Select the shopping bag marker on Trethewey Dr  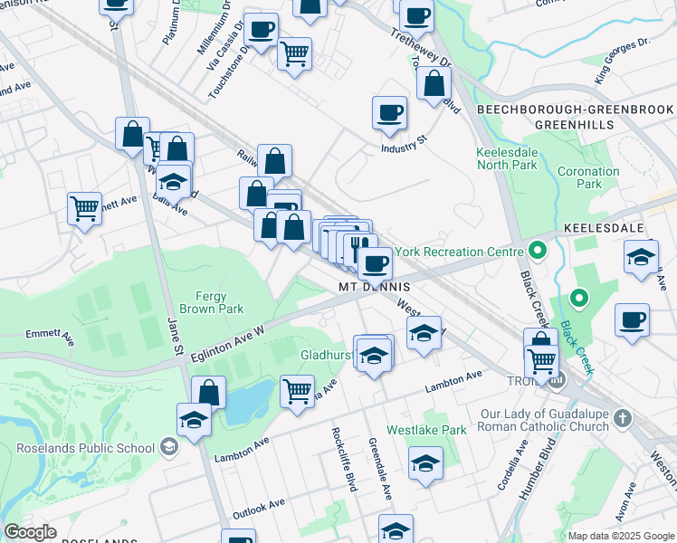[434, 83]
